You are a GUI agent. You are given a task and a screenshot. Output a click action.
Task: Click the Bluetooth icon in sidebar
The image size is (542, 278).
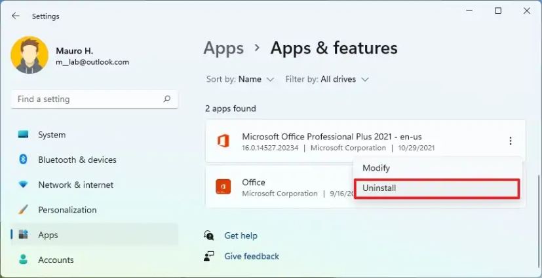[23, 160]
